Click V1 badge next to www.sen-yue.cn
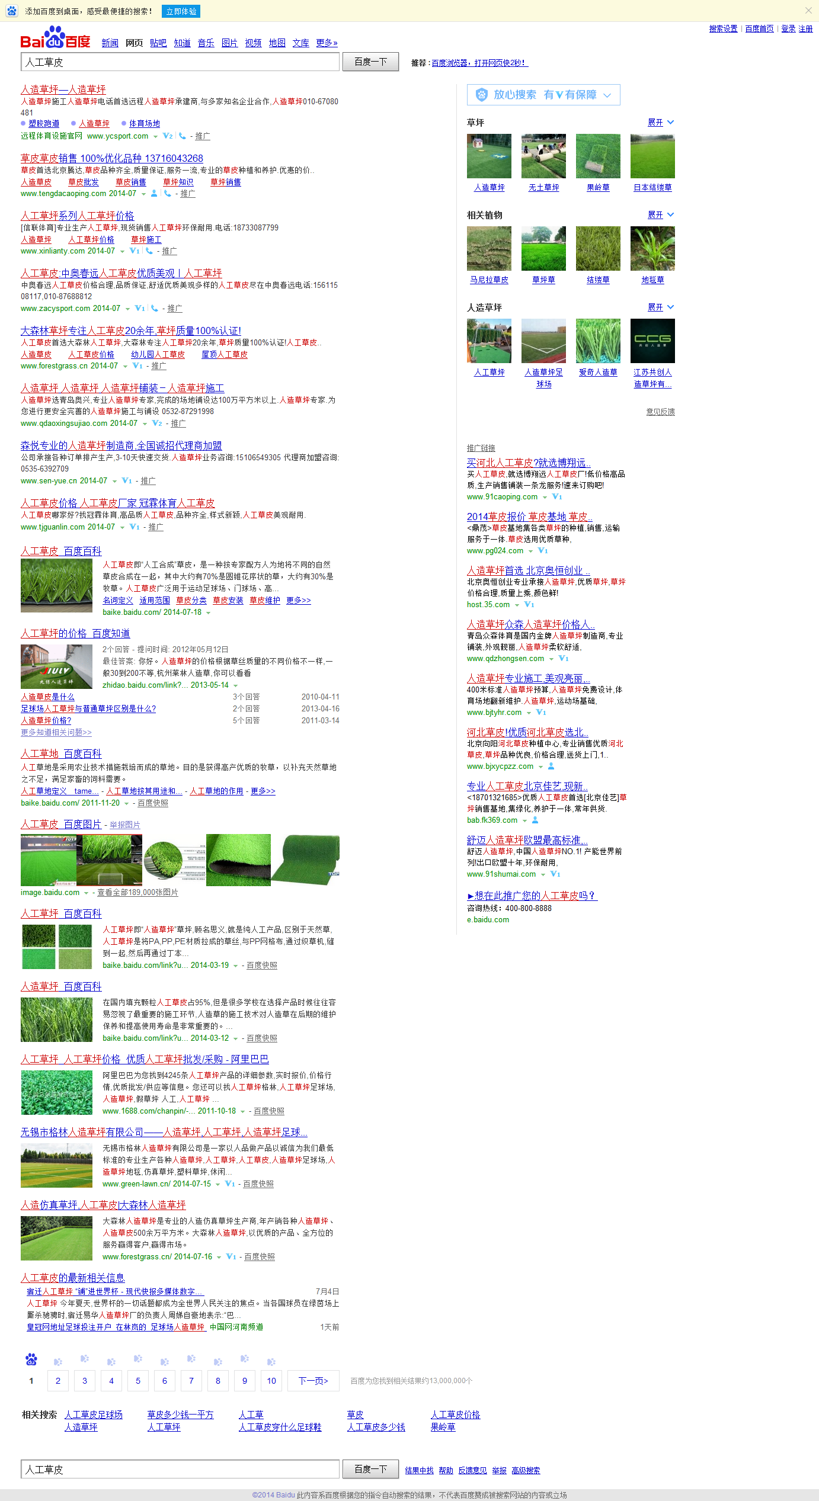Screen dimensions: 819x1501 (x=127, y=481)
